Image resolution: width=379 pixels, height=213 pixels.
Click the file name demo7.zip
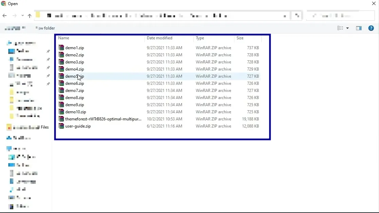pos(74,91)
